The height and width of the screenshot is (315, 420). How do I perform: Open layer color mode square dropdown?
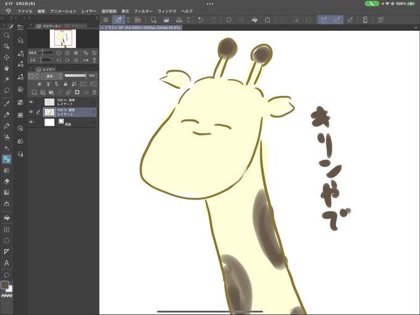(34, 77)
